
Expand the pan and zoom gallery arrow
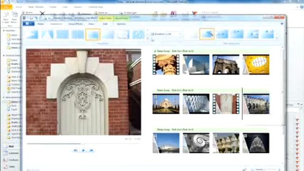tap(277, 38)
